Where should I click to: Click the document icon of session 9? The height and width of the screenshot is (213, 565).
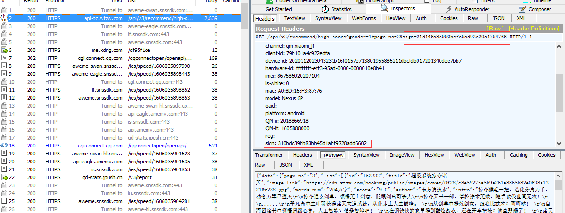pos(5,73)
